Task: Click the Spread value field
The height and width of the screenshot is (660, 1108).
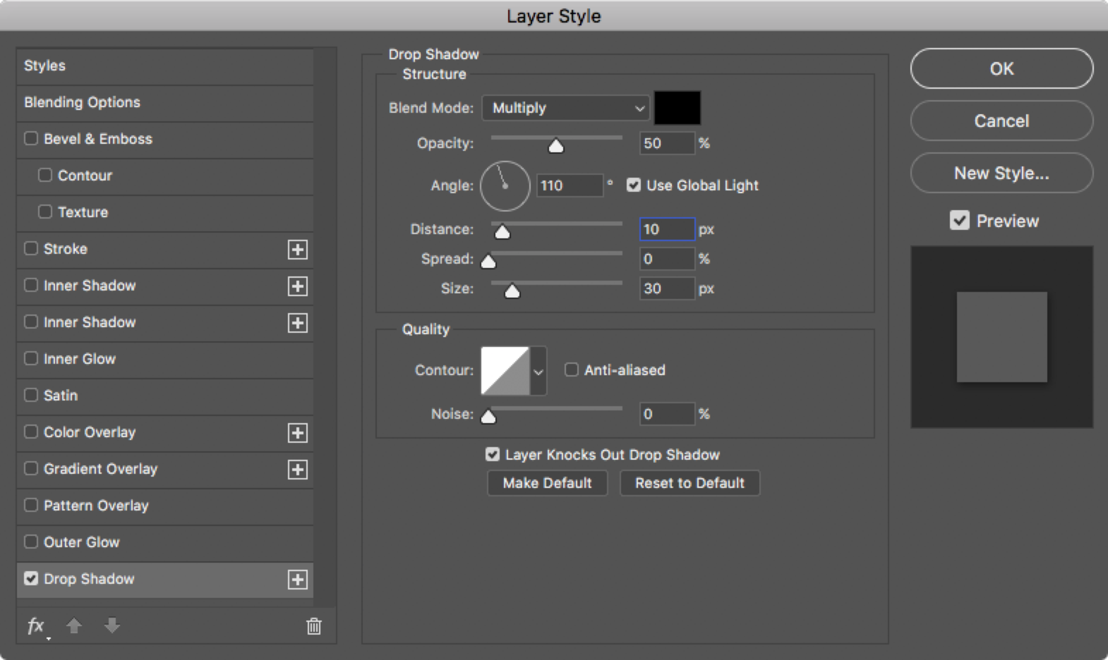Action: click(667, 259)
